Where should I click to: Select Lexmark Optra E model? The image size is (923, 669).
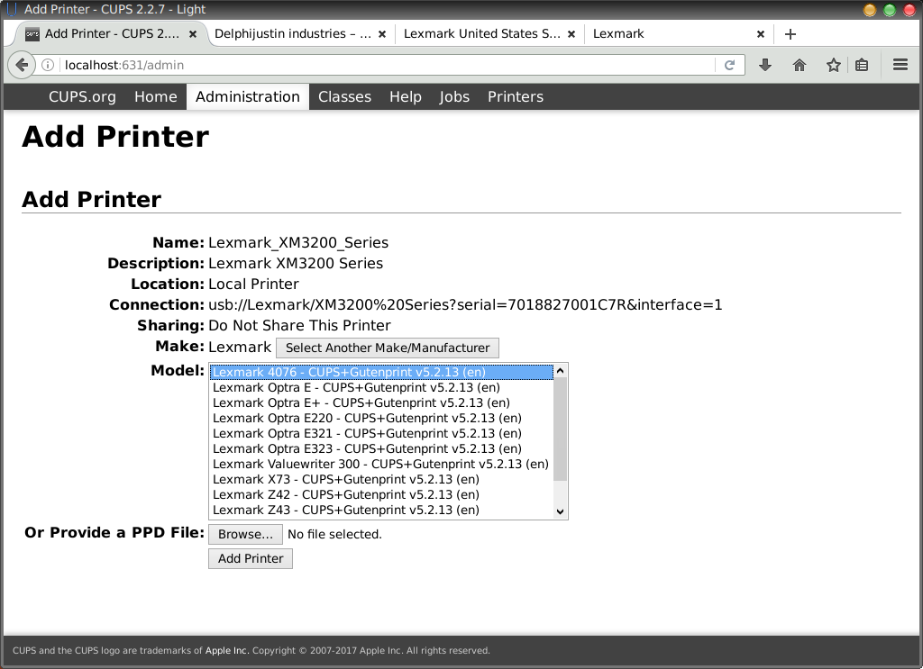tap(381, 387)
